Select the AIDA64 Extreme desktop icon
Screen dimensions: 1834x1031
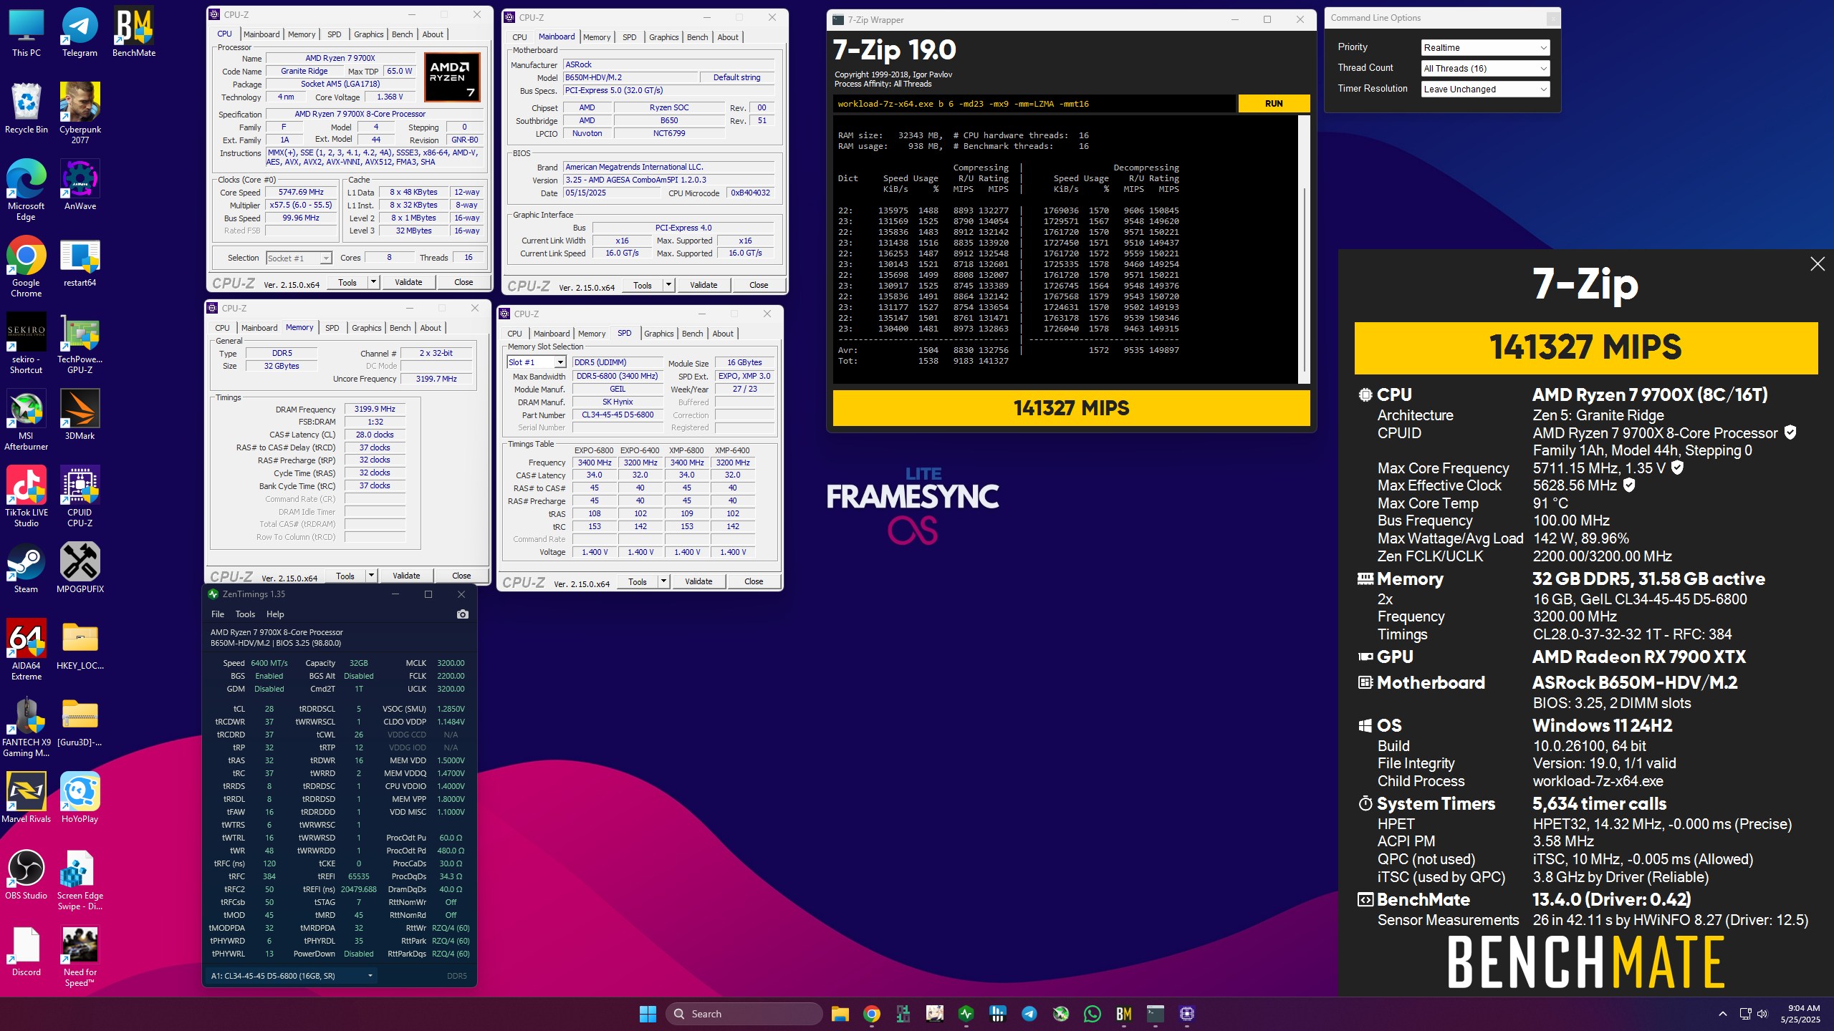point(27,650)
